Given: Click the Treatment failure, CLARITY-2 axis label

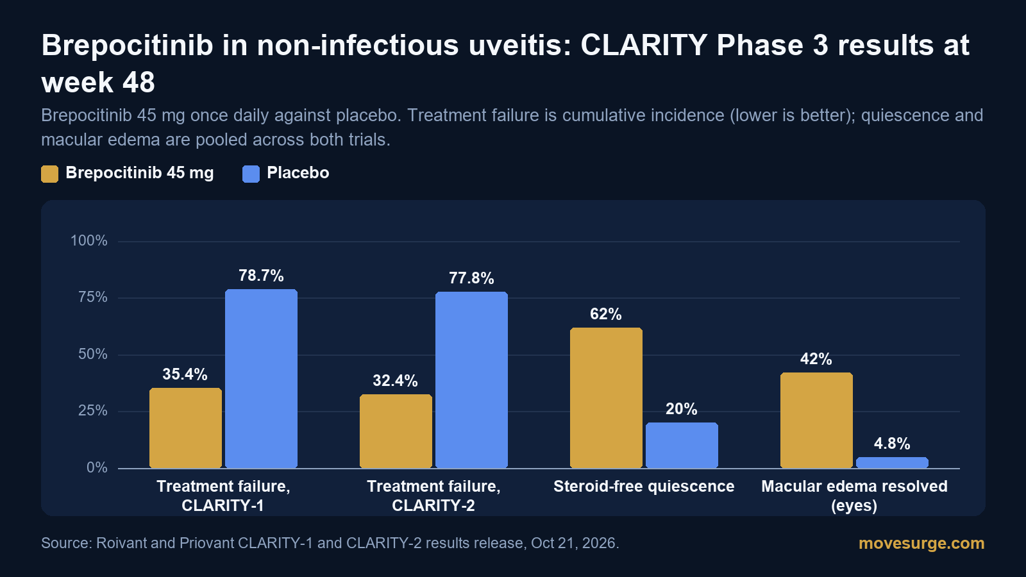Looking at the screenshot, I should (433, 496).
